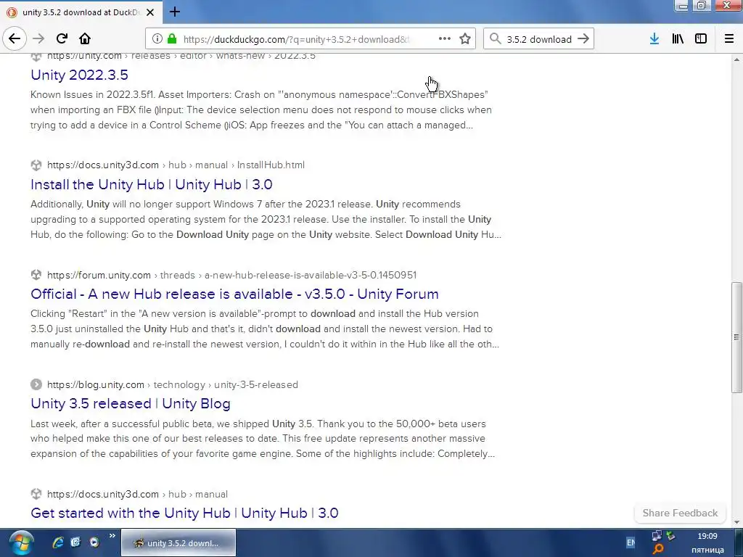Screen dimensions: 743x557
Task: Open the hamburger application menu
Action: pos(729,39)
